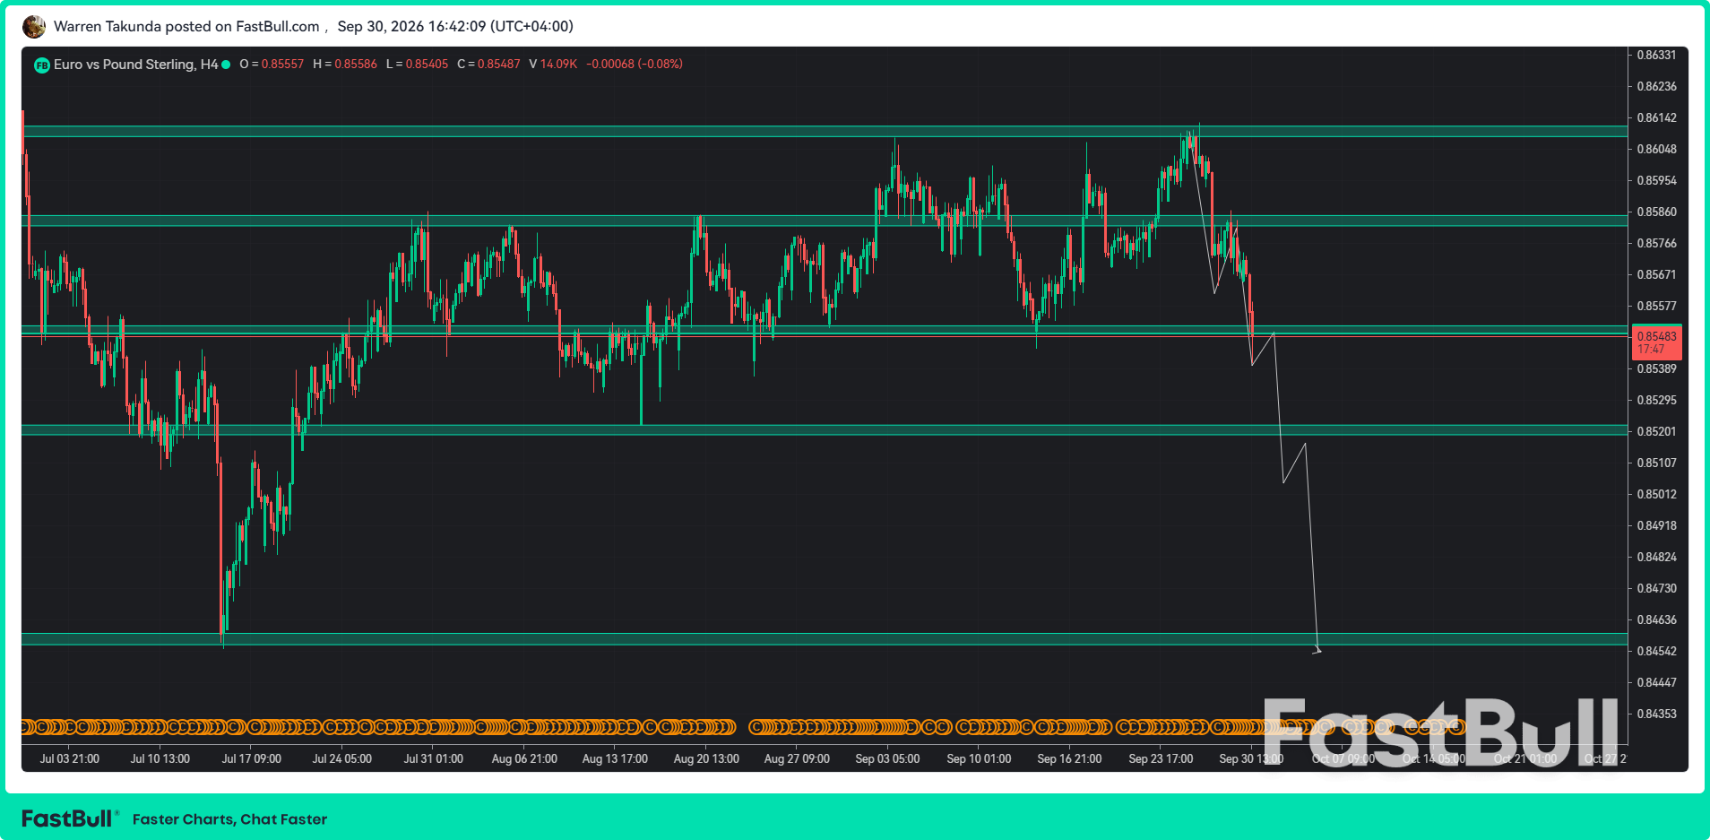Click price axis label 0.86142

tap(1656, 117)
